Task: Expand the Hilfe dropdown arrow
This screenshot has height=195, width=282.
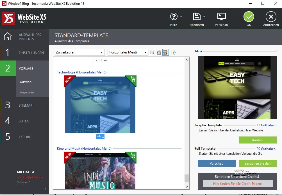Action: (x=181, y=16)
